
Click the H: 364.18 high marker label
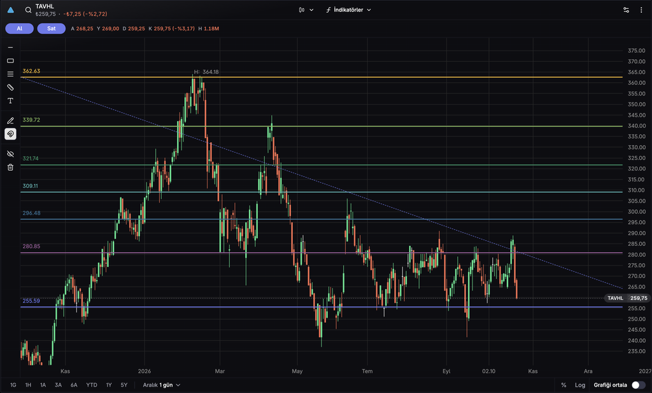(x=206, y=72)
